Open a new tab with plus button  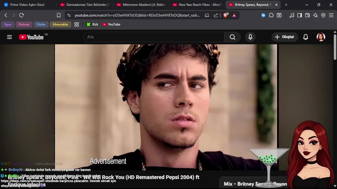(x=286, y=5)
